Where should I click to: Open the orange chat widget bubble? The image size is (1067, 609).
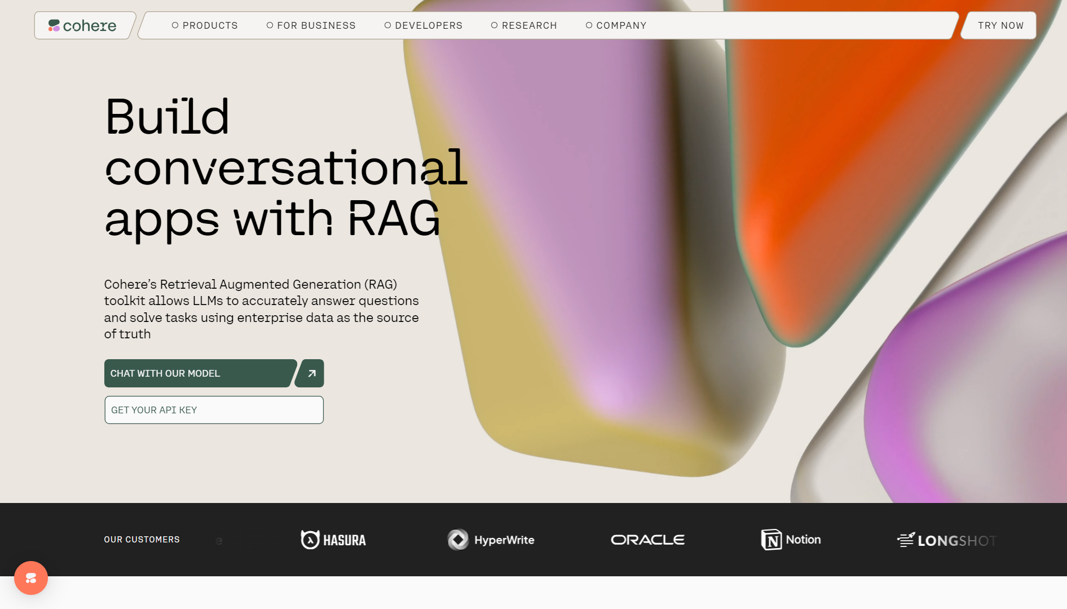click(x=31, y=578)
